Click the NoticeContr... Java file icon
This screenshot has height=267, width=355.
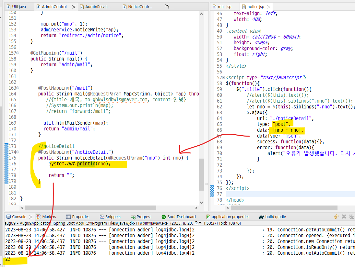124,7
